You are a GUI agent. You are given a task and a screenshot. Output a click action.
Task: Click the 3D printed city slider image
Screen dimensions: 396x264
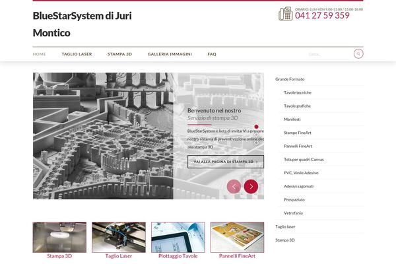[x=103, y=136]
